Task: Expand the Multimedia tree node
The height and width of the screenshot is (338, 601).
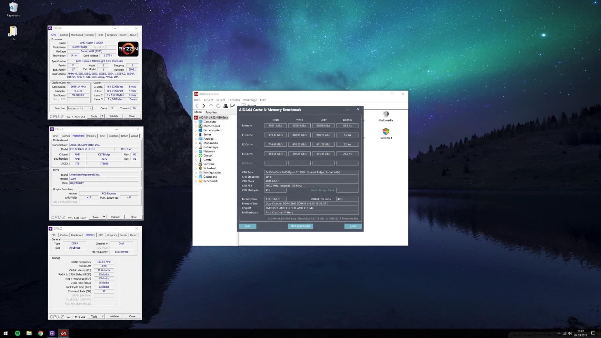Action: (196, 143)
